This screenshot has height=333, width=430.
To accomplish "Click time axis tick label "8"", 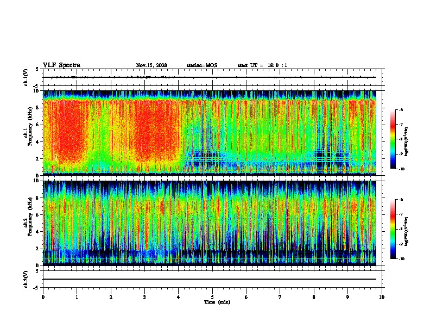I will coord(314,297).
